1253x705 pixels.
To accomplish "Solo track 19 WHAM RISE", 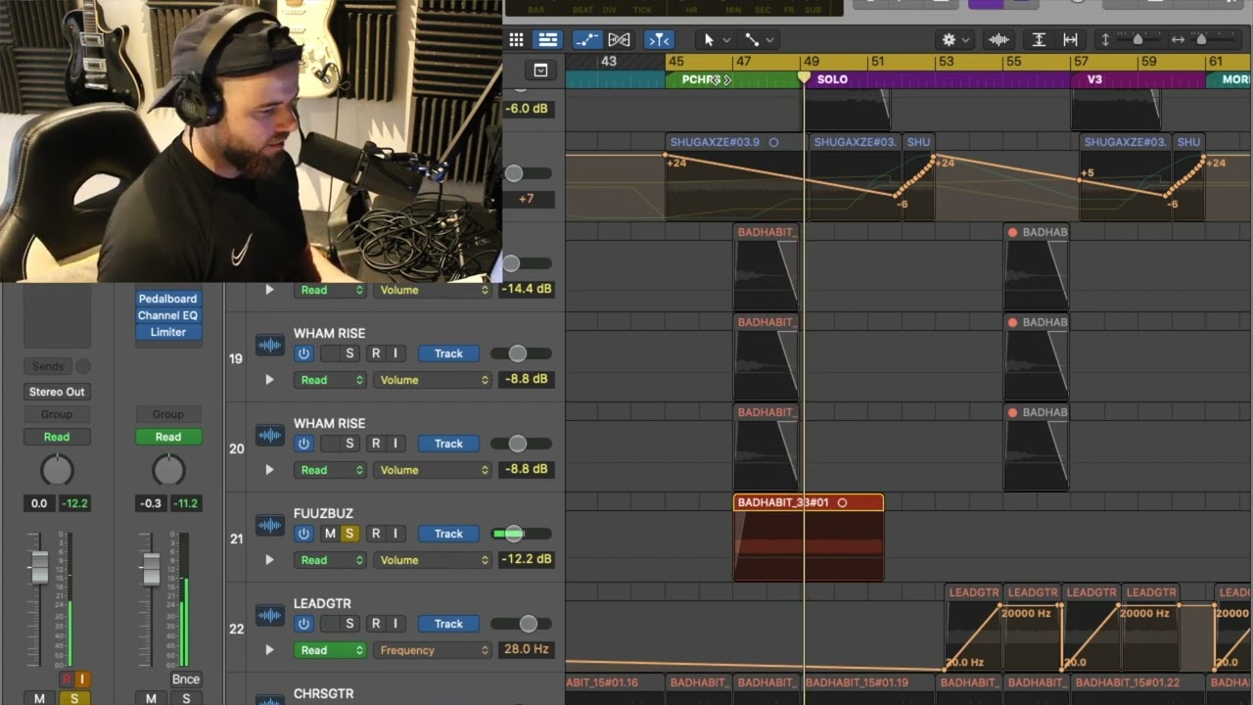I will click(x=348, y=353).
